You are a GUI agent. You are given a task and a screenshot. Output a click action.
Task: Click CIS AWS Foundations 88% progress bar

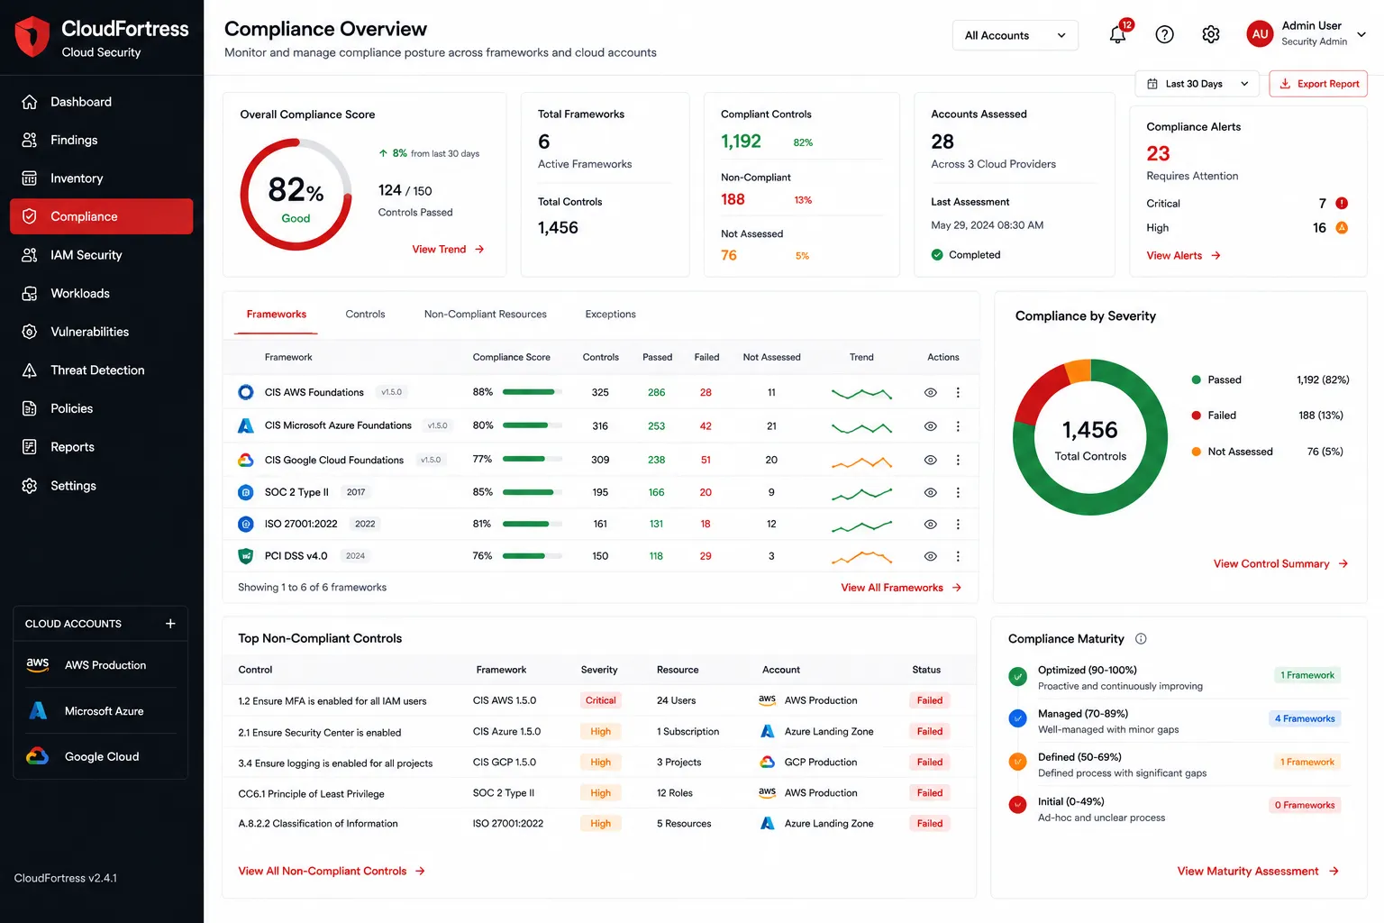click(x=533, y=392)
